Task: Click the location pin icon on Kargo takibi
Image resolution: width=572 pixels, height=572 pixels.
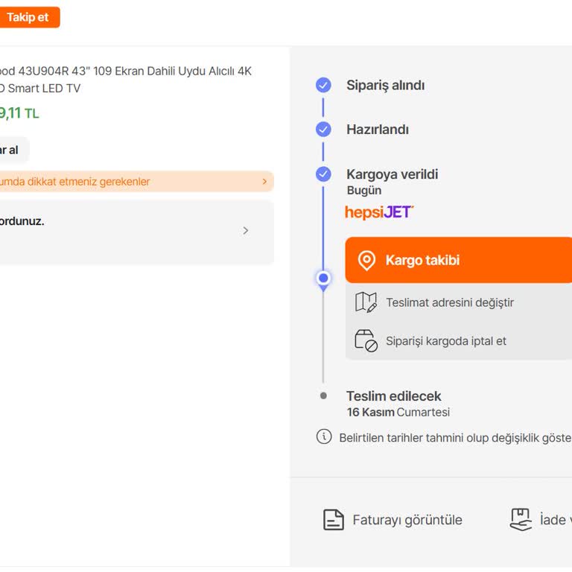Action: click(366, 261)
